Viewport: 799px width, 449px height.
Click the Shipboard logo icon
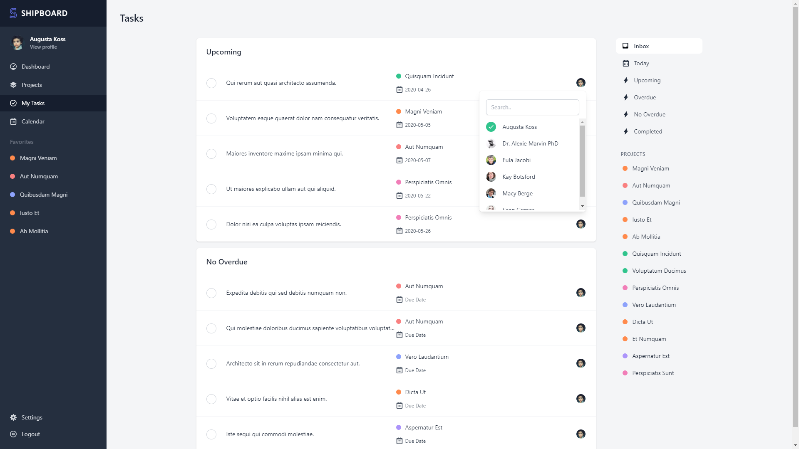[13, 13]
